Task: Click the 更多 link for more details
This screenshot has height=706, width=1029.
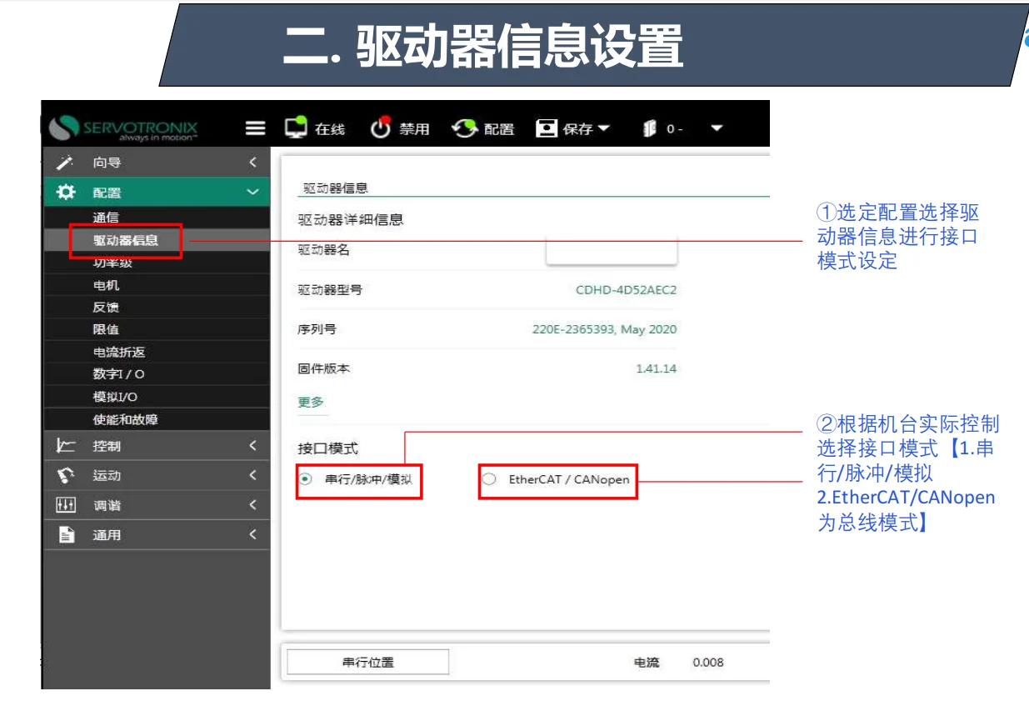Action: click(312, 401)
